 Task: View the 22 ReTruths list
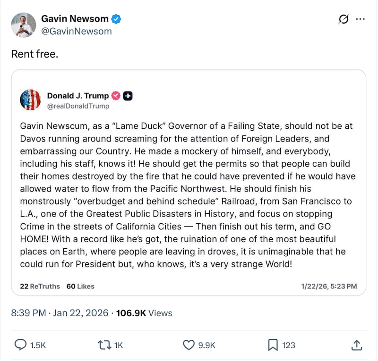pyautogui.click(x=40, y=286)
